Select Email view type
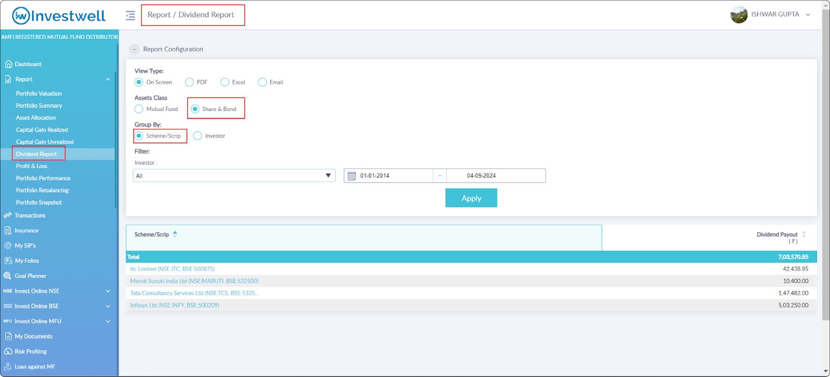Viewport: 830px width, 377px height. tap(262, 82)
